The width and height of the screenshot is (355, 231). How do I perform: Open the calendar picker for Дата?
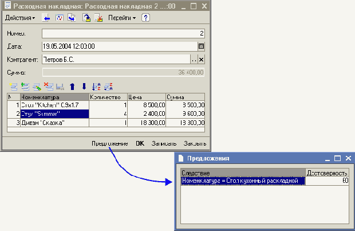pyautogui.click(x=201, y=46)
